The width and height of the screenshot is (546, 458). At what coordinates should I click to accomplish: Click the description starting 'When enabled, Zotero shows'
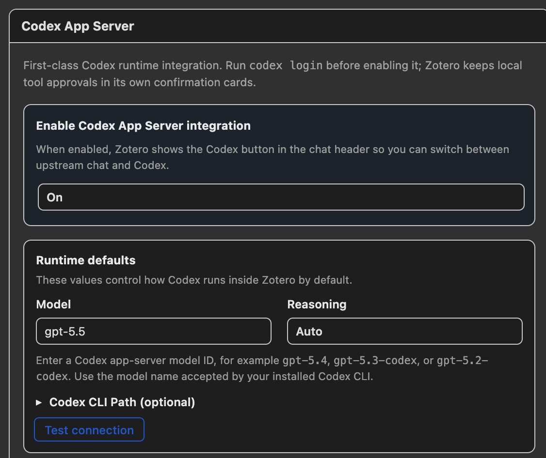pyautogui.click(x=273, y=157)
